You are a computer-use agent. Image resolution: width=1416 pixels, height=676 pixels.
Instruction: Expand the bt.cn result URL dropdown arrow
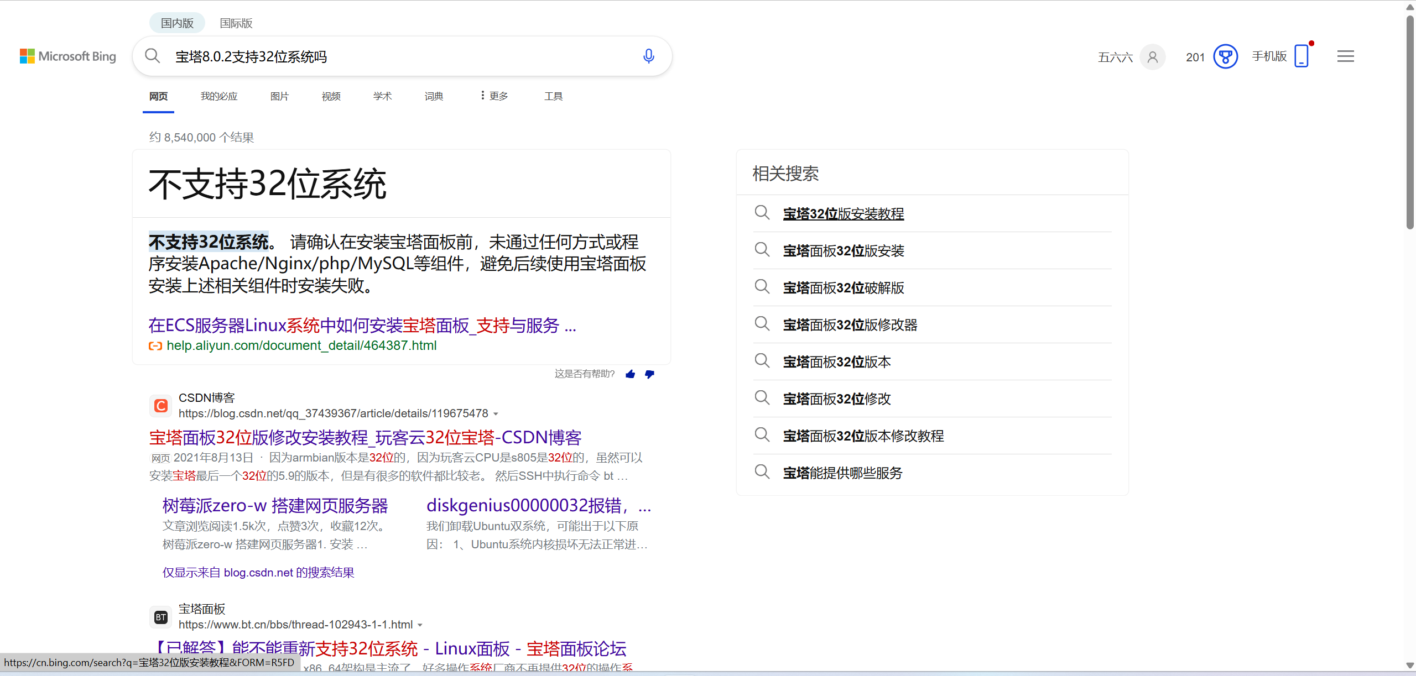420,625
